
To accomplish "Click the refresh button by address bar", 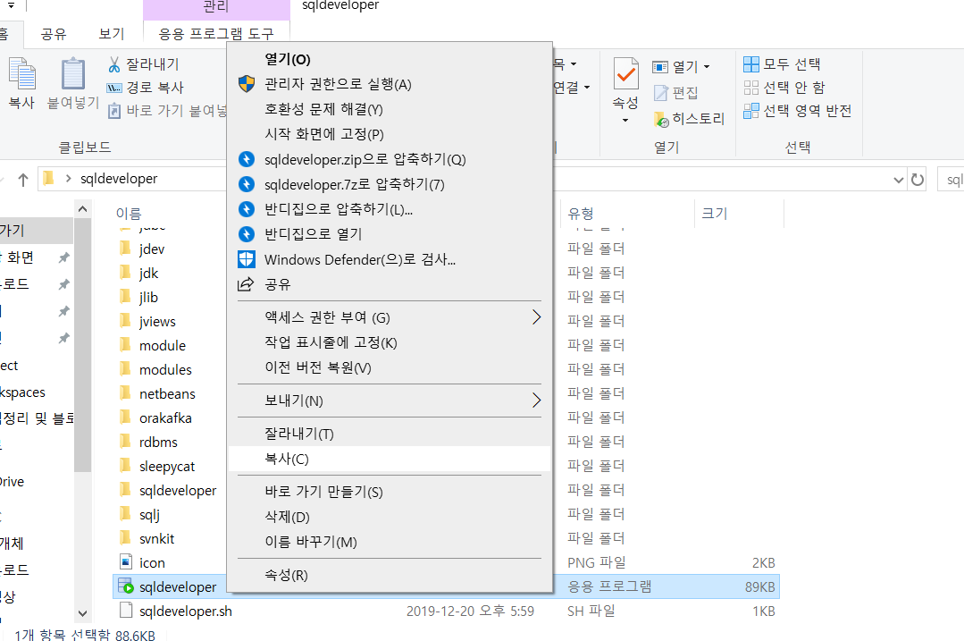I will [x=918, y=180].
